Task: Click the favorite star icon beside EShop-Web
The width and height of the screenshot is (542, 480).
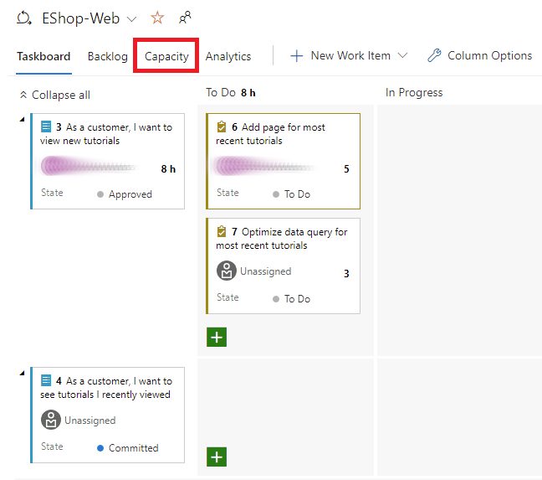Action: (157, 18)
